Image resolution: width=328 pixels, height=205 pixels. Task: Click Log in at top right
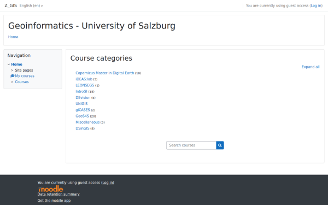click(x=316, y=5)
